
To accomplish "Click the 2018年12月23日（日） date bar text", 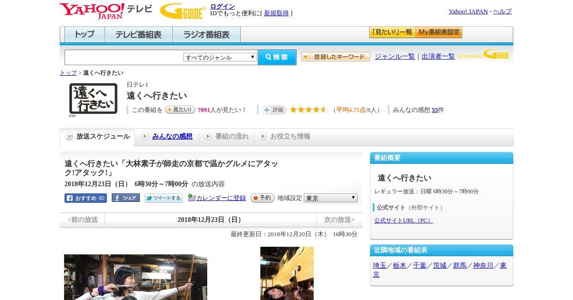I will tap(211, 220).
